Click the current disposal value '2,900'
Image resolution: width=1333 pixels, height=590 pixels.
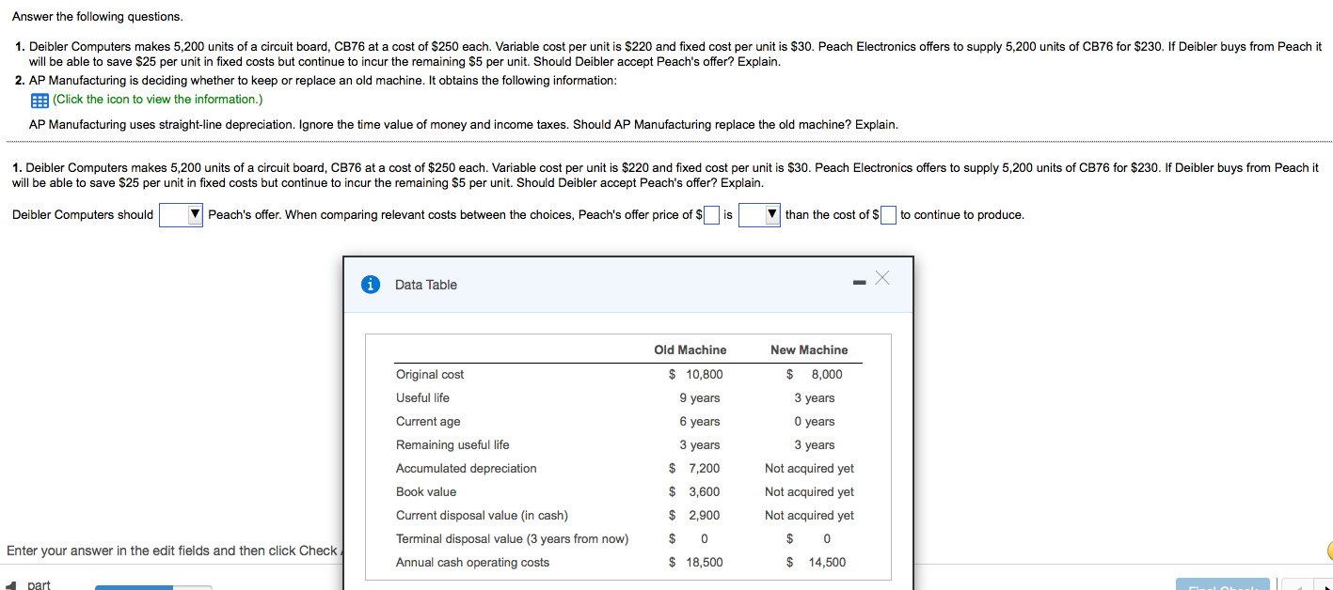(x=705, y=515)
